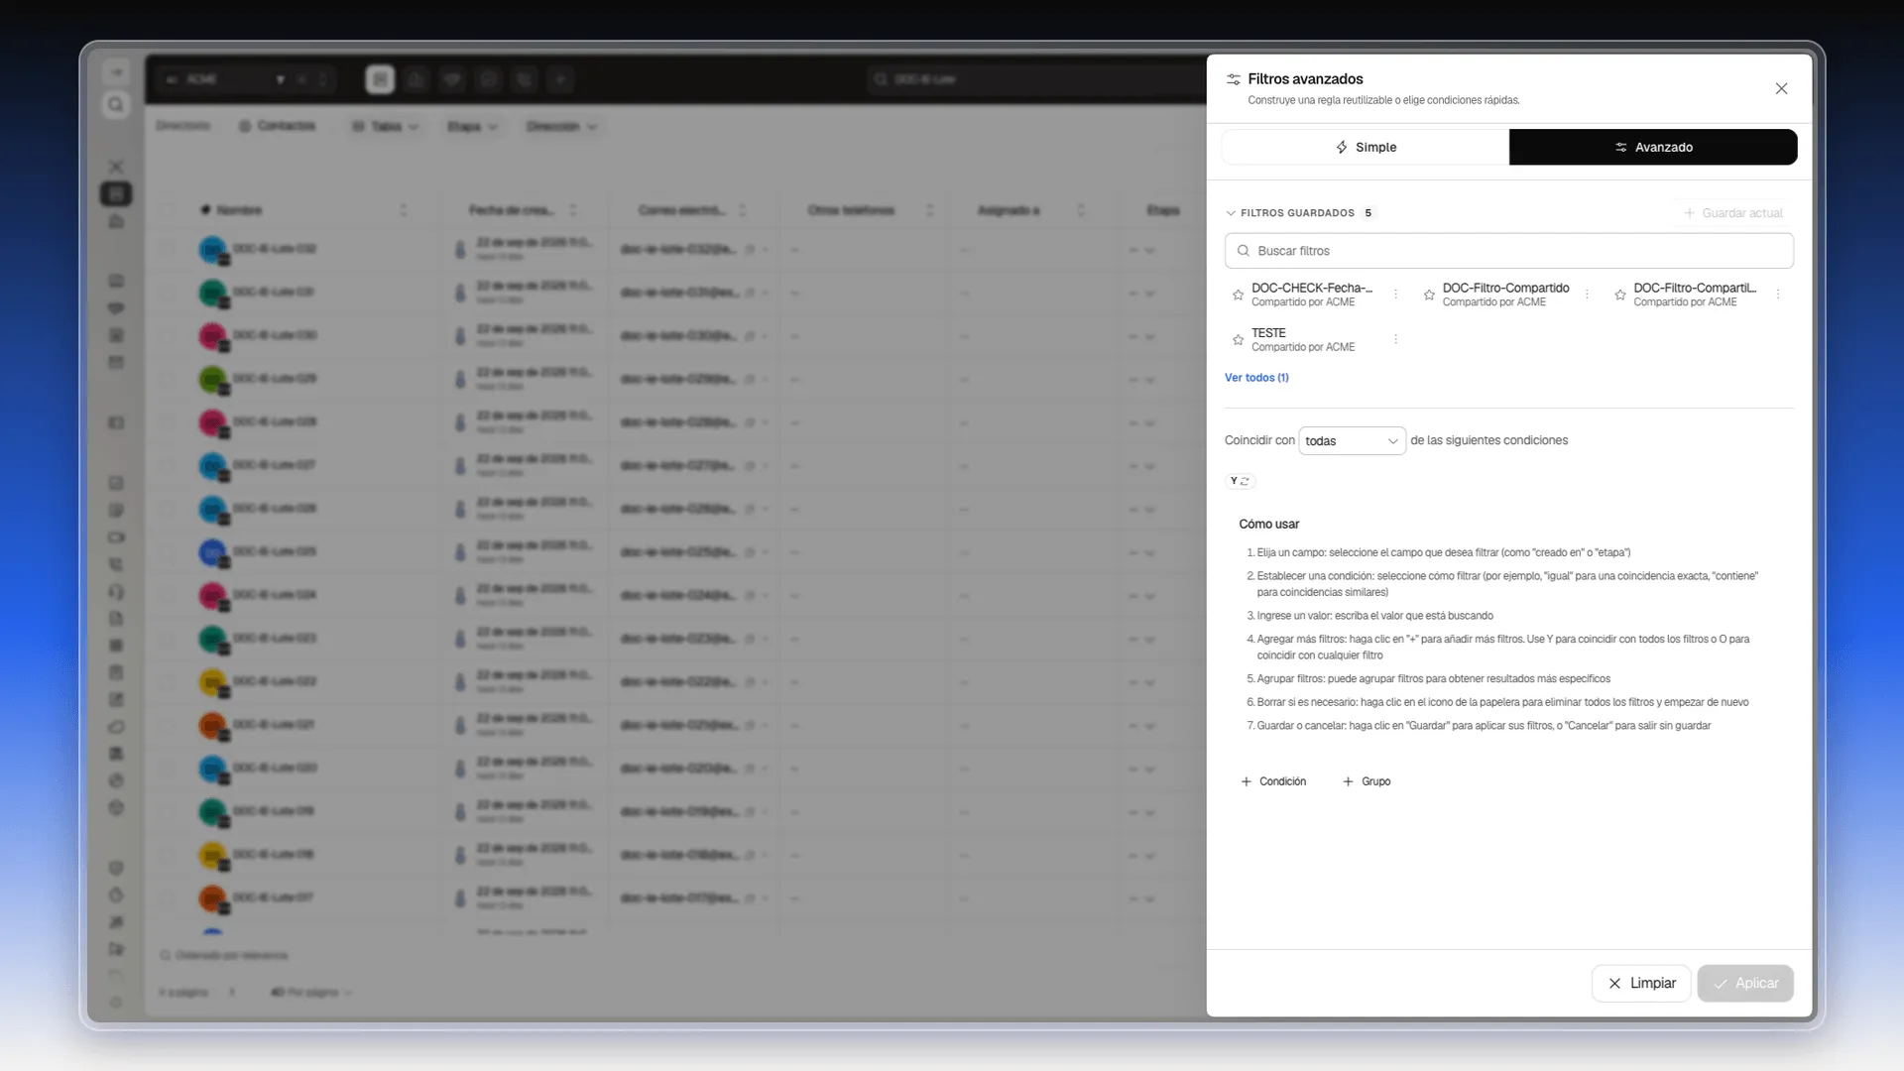
Task: Select the truncated DOC-Filtro-Compartil… saved filter
Action: [x=1695, y=295]
